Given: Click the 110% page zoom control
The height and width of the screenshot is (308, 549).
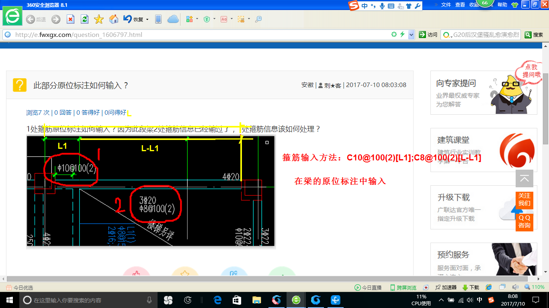Looking at the screenshot, I should (x=535, y=287).
